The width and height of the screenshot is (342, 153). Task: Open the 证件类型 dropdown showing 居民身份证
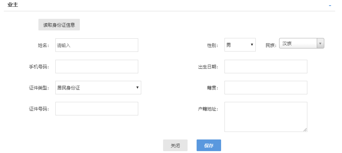(x=98, y=88)
